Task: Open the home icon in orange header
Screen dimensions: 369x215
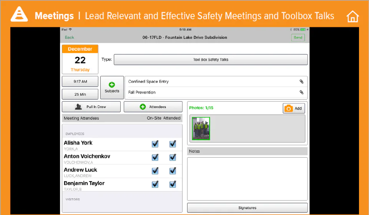Action: 352,16
